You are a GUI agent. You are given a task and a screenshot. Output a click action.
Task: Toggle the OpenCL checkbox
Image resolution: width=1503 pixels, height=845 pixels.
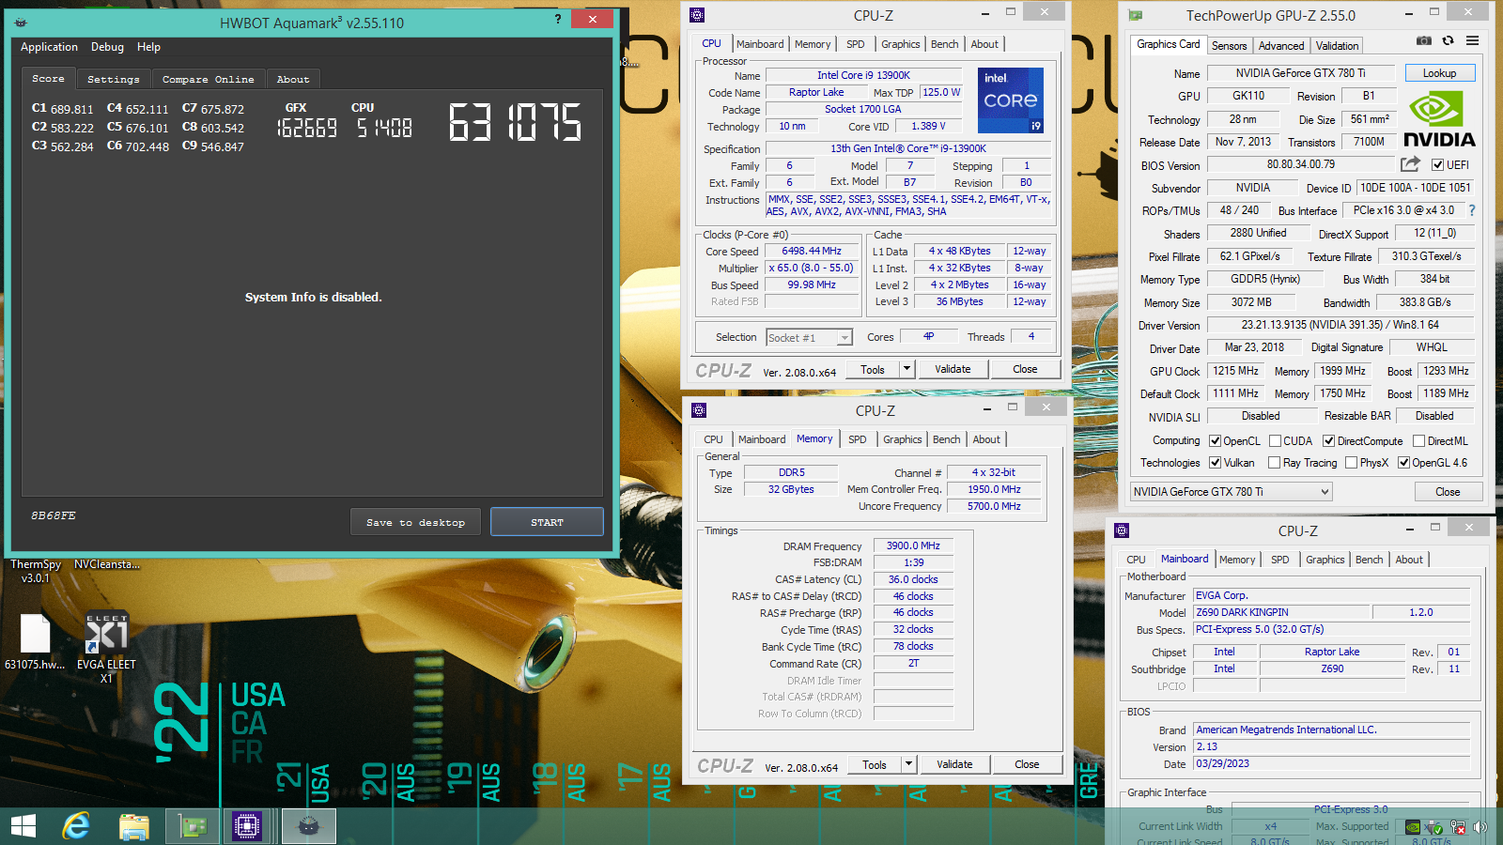pos(1215,441)
